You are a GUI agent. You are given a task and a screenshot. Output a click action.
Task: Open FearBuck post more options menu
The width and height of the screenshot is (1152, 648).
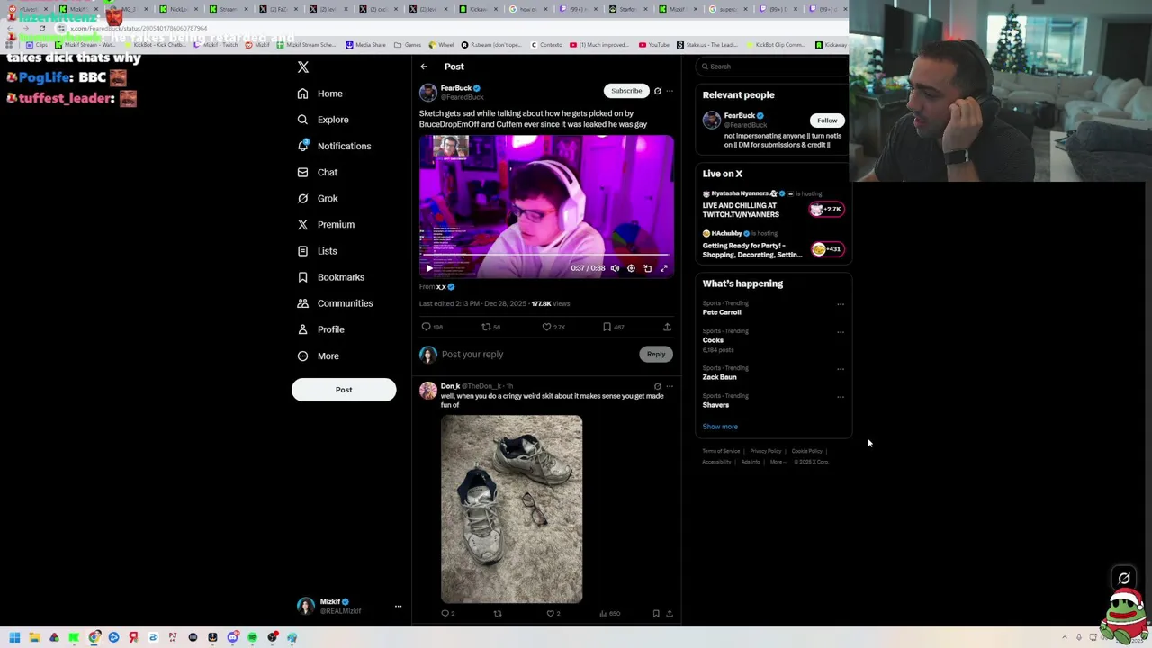coord(670,91)
